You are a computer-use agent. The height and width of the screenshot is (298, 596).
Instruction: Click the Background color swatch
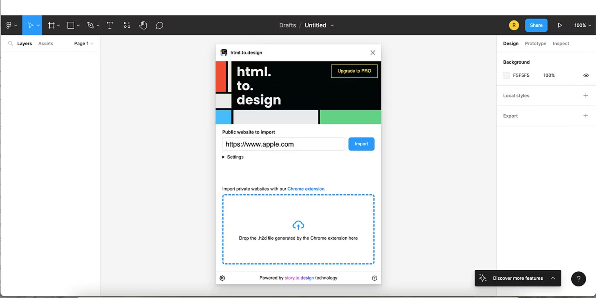tap(507, 75)
